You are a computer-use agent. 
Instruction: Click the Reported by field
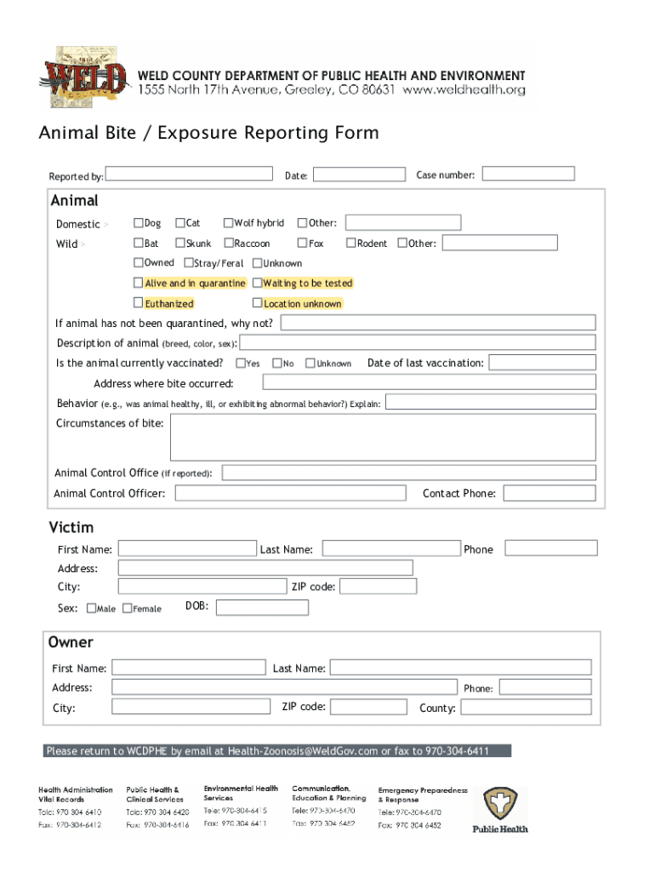point(189,174)
